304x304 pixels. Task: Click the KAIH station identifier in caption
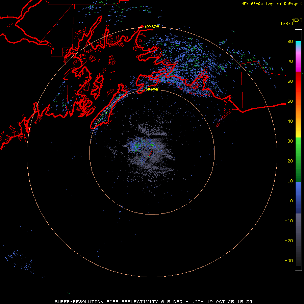pos(197,302)
